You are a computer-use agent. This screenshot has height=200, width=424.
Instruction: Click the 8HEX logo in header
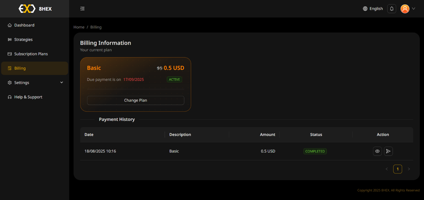point(35,9)
